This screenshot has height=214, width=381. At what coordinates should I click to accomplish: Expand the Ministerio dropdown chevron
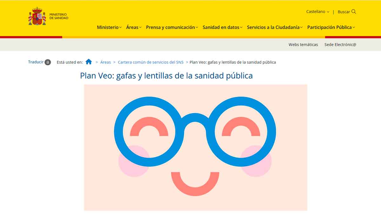[x=120, y=28]
